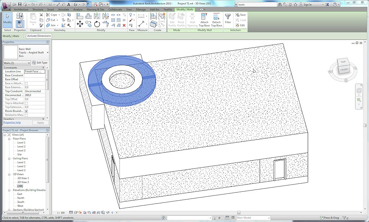Select the Modify tool in the ribbon
This screenshot has width=369, height=222.
(x=7, y=20)
